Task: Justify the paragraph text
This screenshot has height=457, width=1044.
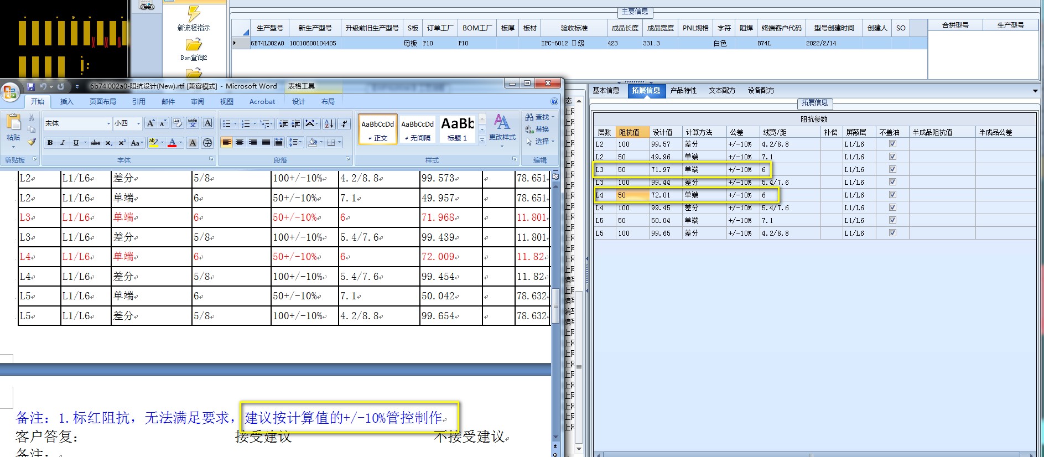Action: coord(266,143)
